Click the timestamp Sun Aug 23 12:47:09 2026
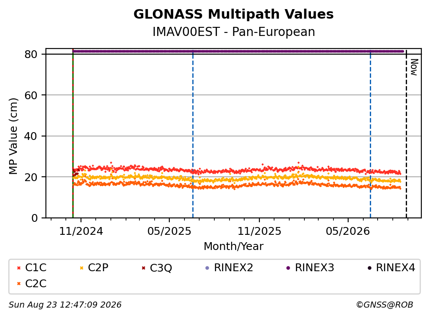Image resolution: width=430 pixels, height=318 pixels. 65,305
